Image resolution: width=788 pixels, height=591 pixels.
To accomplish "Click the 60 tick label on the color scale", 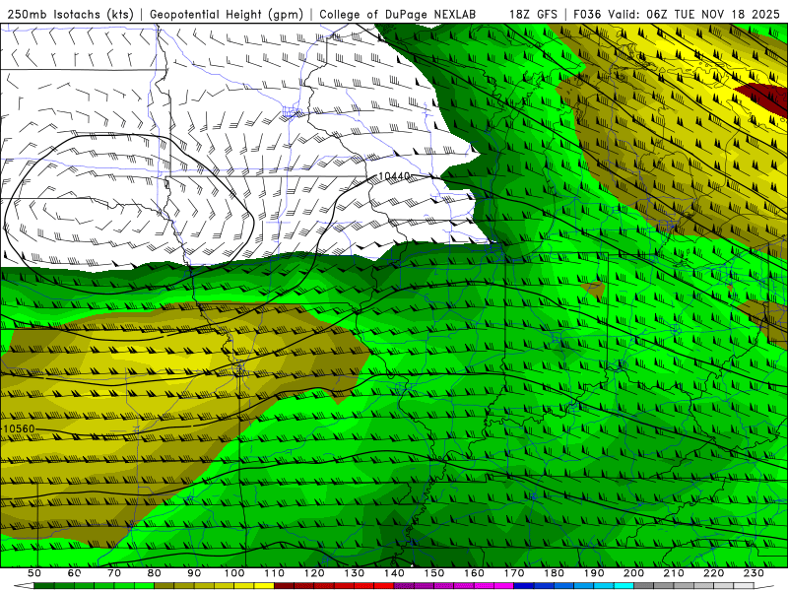I will [x=75, y=573].
